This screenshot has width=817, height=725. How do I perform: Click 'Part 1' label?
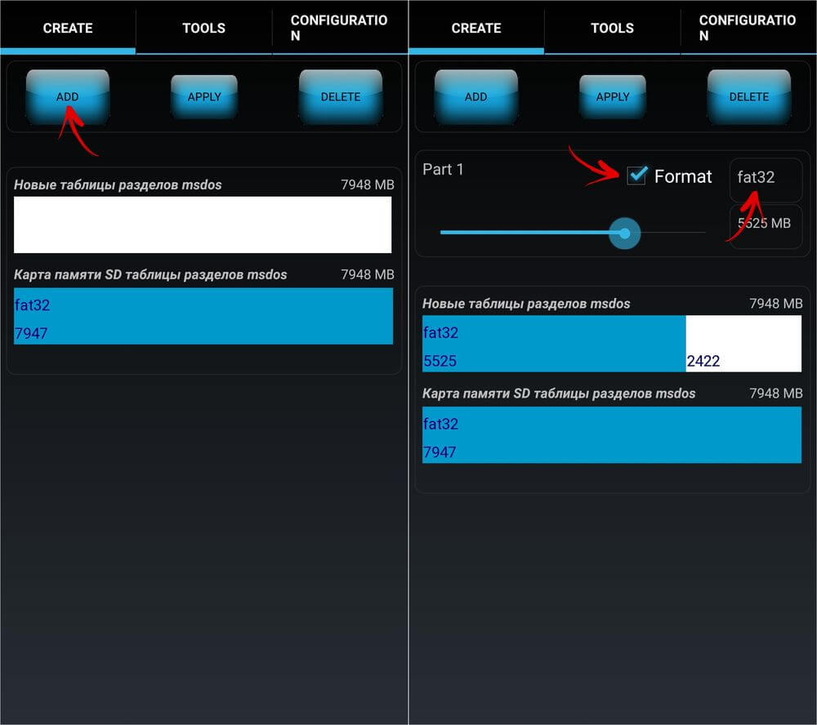point(443,169)
